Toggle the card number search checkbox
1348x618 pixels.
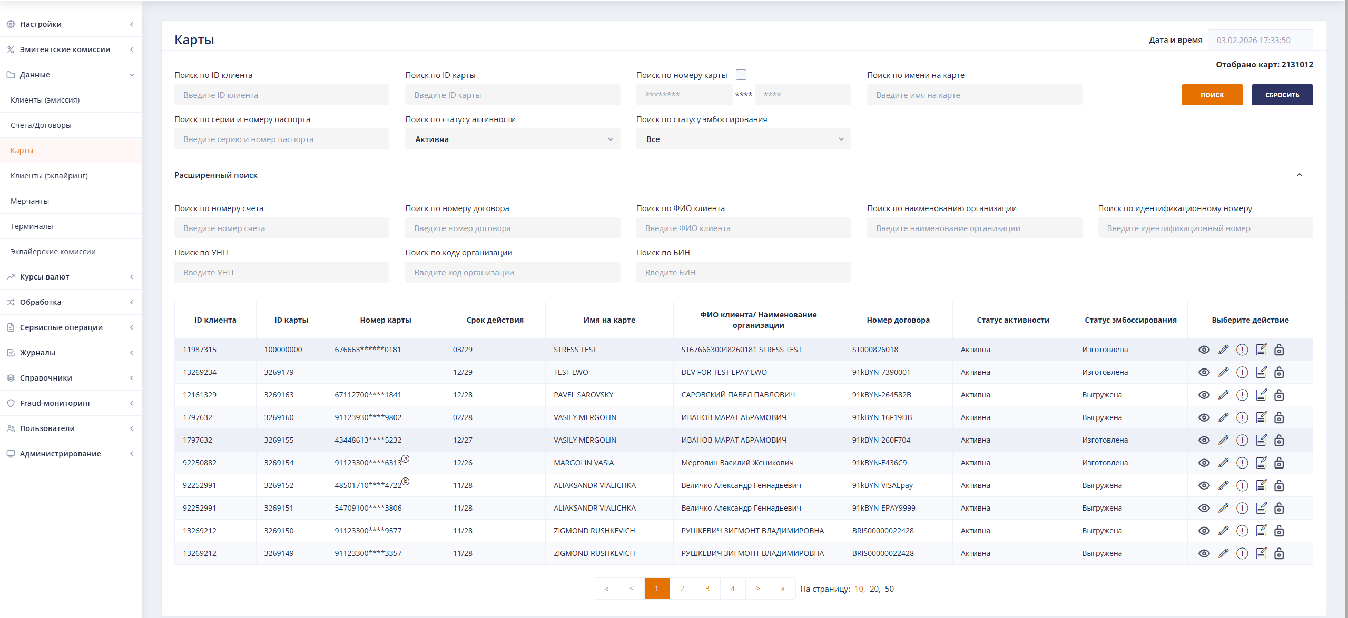(x=741, y=75)
